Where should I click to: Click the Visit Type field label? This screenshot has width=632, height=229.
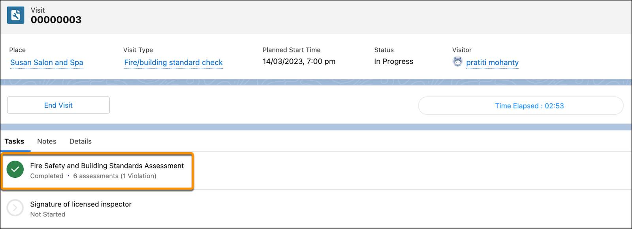[138, 50]
